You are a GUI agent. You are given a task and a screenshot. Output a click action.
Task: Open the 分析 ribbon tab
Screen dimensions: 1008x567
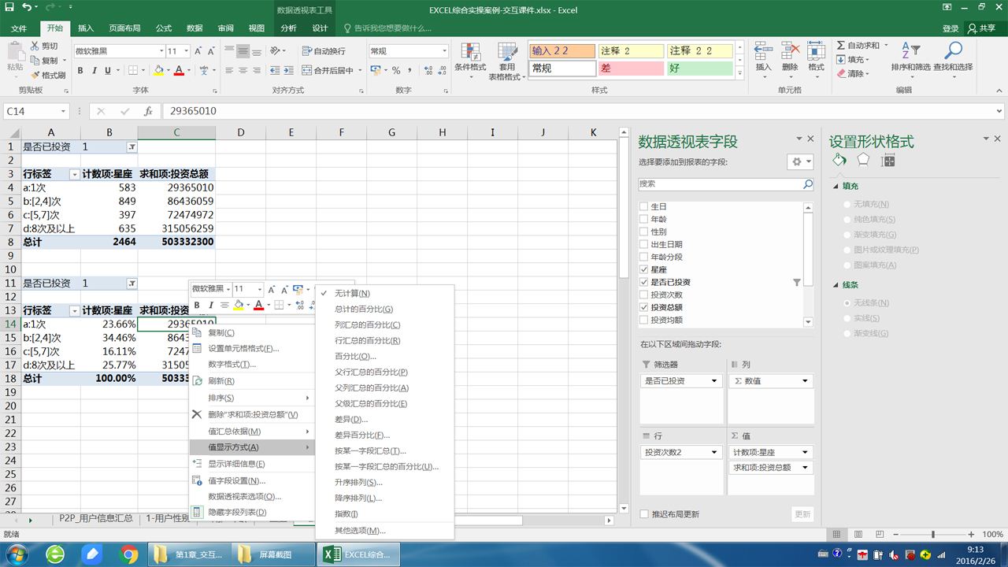click(289, 28)
